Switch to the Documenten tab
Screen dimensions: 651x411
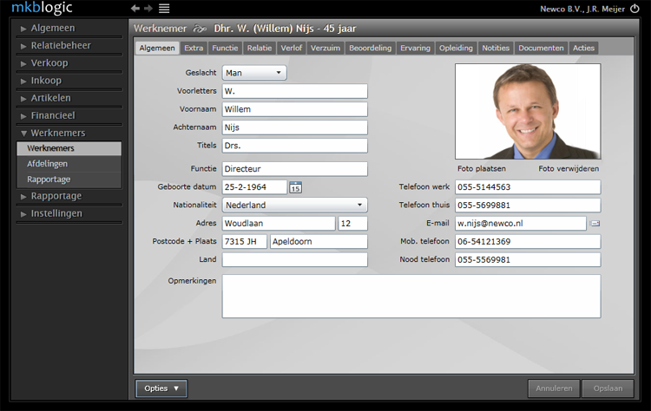541,48
